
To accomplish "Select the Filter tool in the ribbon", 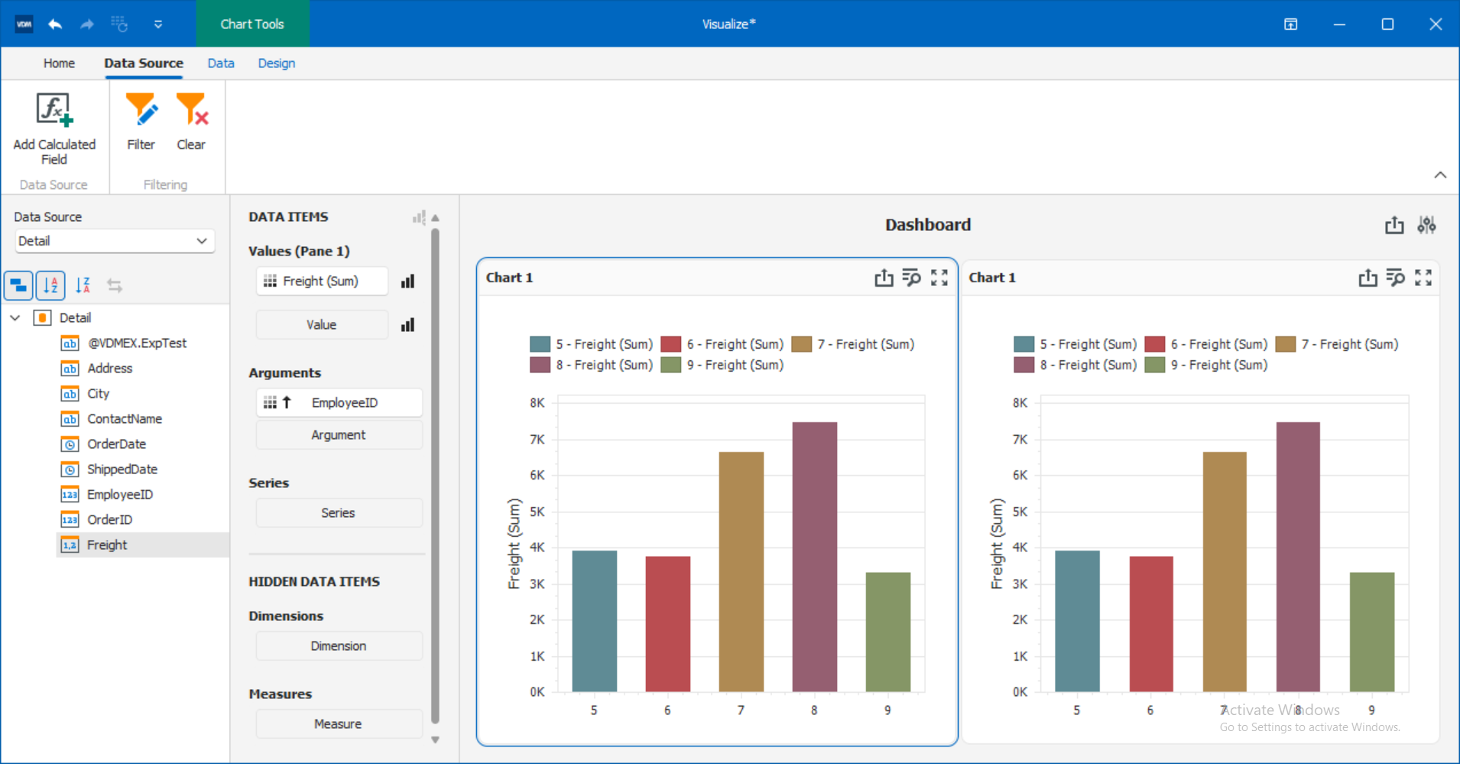I will pos(141,121).
